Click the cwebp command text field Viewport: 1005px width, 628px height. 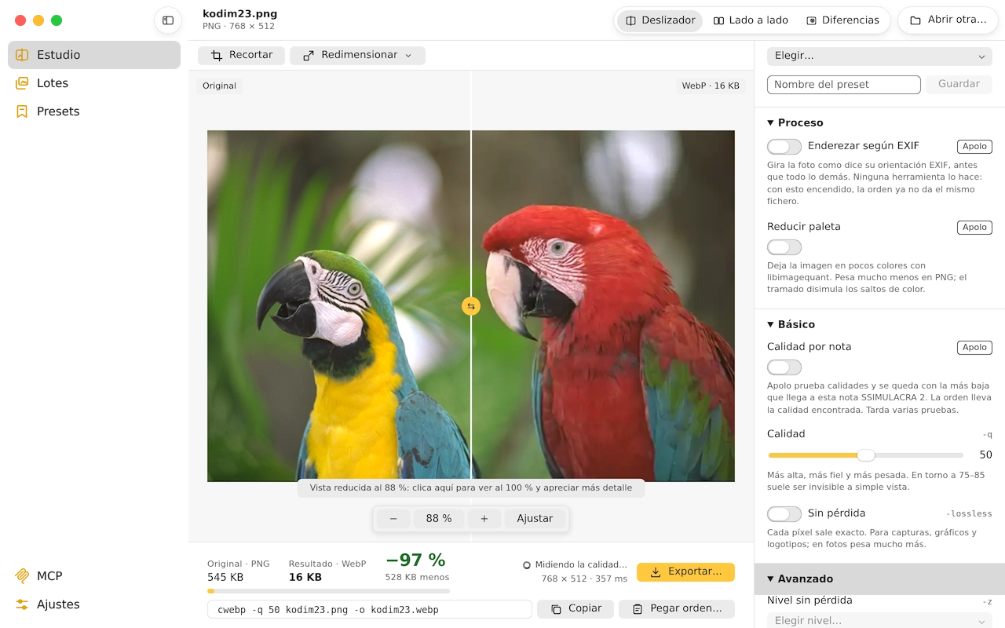coord(370,609)
